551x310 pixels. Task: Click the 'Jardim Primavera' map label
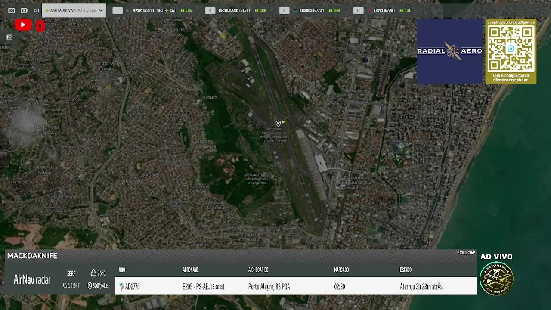pos(205,144)
